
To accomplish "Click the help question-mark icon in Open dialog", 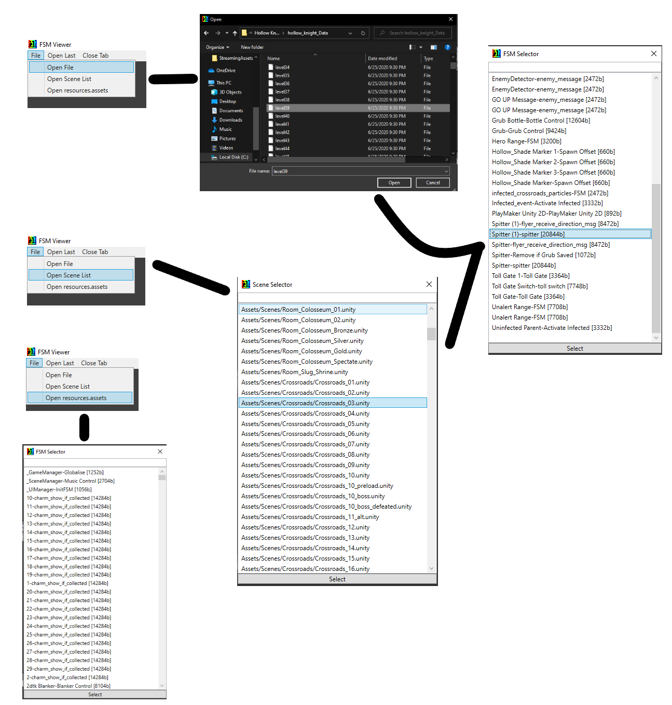I will coord(447,47).
